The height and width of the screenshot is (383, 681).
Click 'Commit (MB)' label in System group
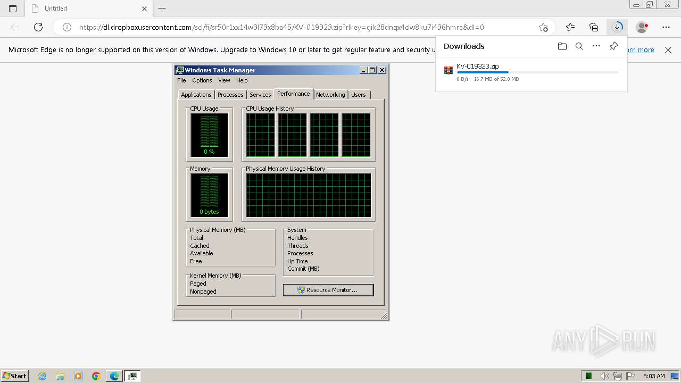[x=303, y=269]
